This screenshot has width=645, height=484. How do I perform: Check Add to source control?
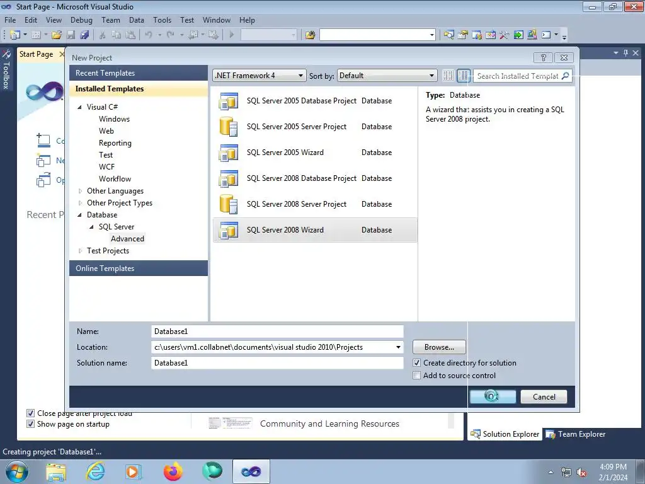tap(417, 376)
